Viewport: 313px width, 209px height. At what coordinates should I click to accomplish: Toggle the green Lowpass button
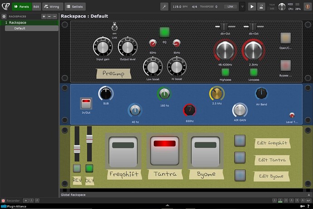point(254,72)
